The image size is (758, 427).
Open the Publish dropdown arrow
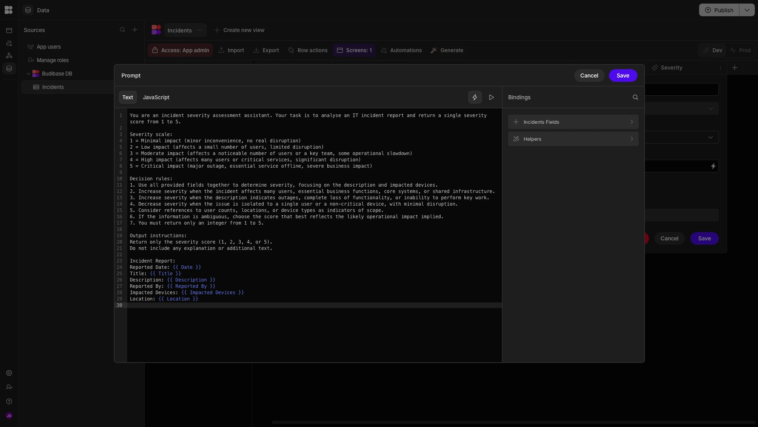[747, 10]
